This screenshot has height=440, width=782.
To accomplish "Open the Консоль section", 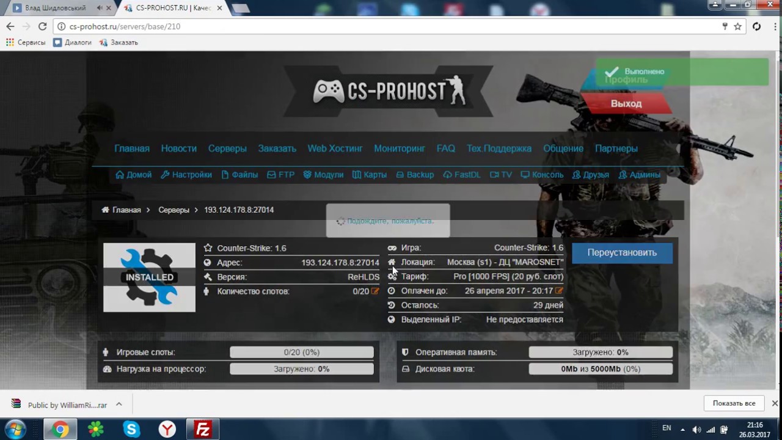I will (542, 175).
